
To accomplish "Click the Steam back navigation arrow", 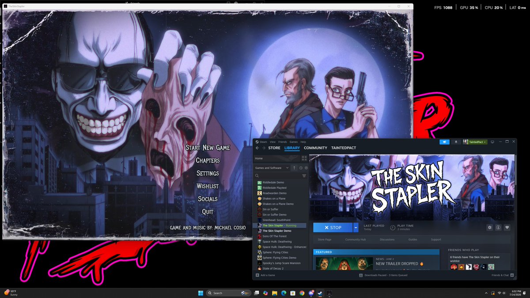I will [x=257, y=148].
